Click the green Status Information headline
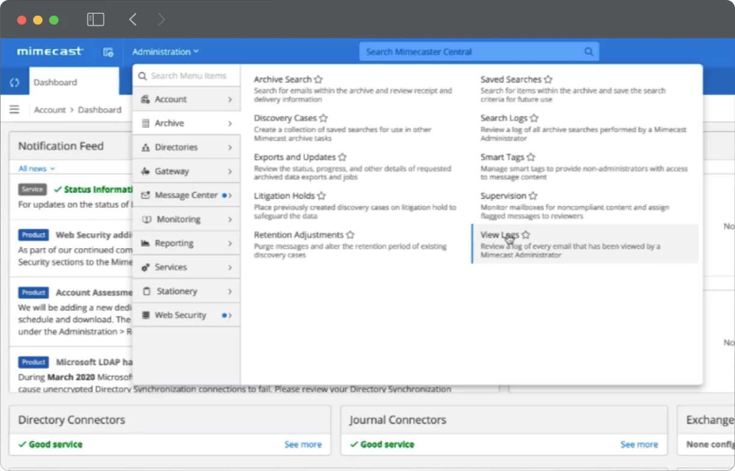The height and width of the screenshot is (471, 735). tap(98, 189)
